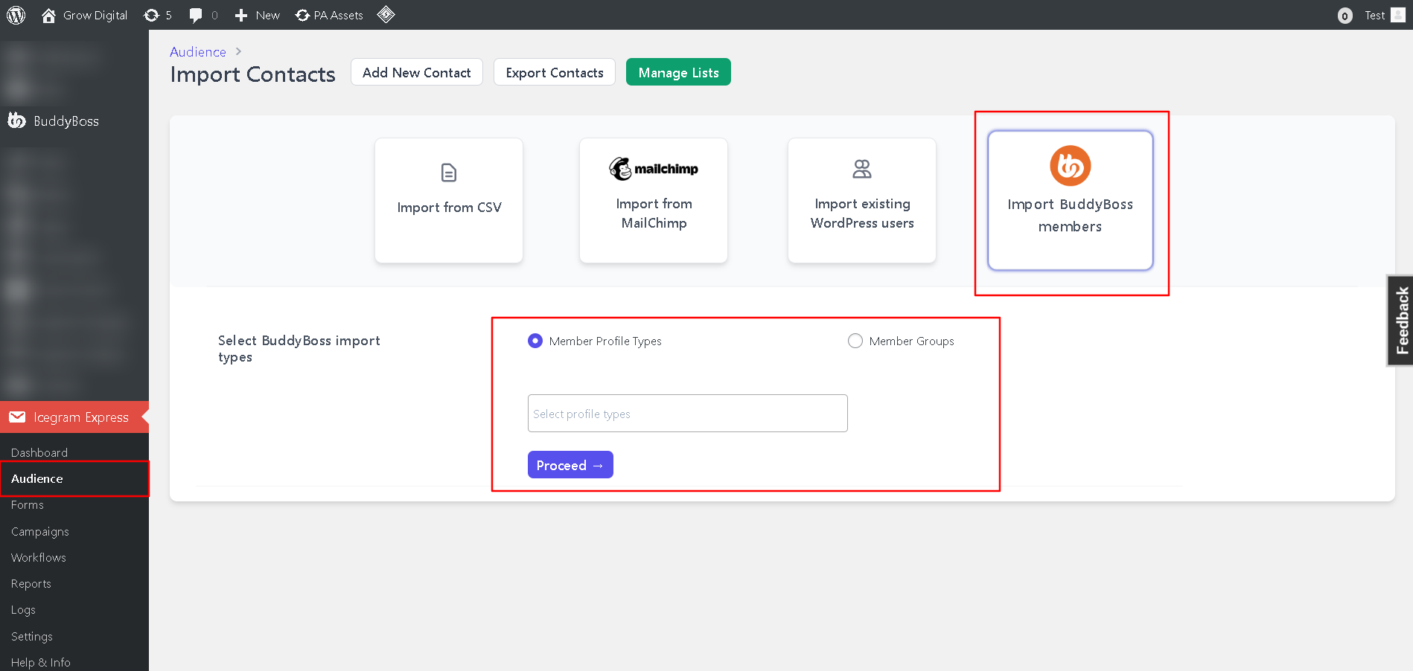The height and width of the screenshot is (671, 1413).
Task: Click the notification count circle
Action: [1345, 16]
